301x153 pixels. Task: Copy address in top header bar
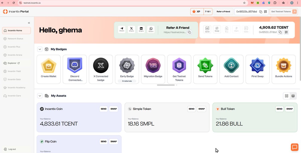[261, 11]
